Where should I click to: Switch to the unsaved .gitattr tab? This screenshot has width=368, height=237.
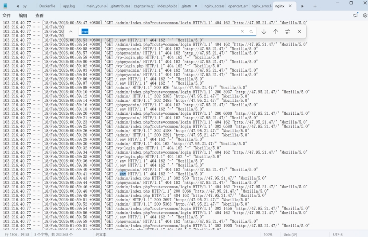(189, 6)
